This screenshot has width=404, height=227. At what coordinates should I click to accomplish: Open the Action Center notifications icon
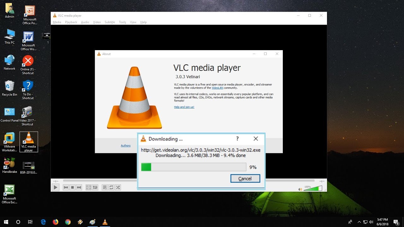coord(396,222)
